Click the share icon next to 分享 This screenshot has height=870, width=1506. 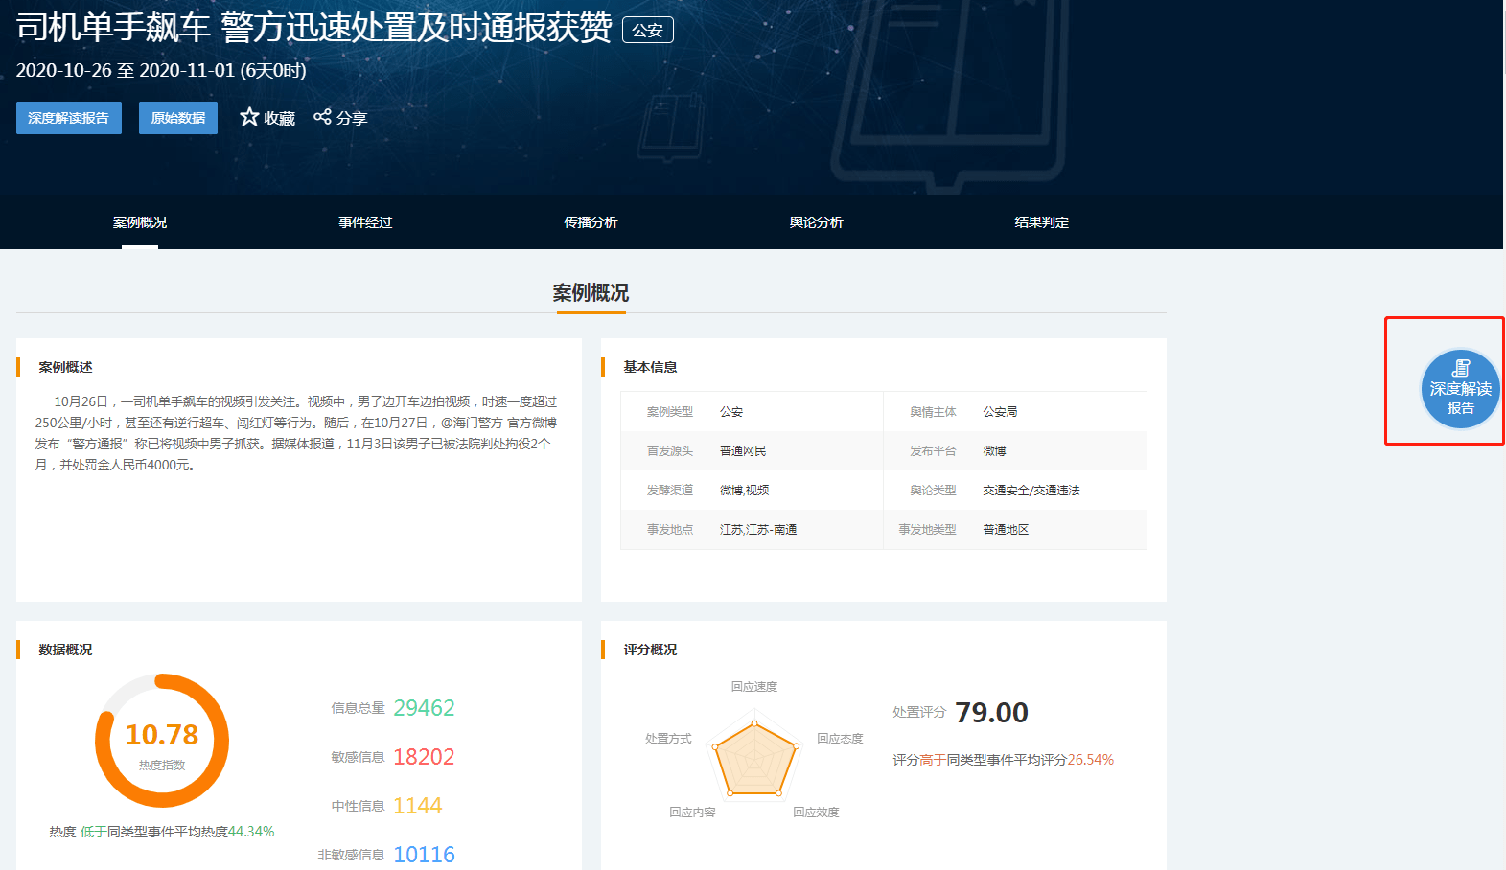pyautogui.click(x=322, y=117)
